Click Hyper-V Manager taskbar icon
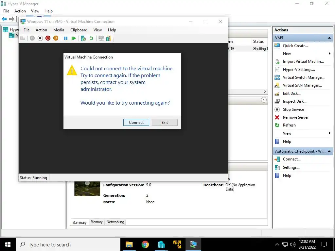This screenshot has width=335, height=251. [x=161, y=244]
